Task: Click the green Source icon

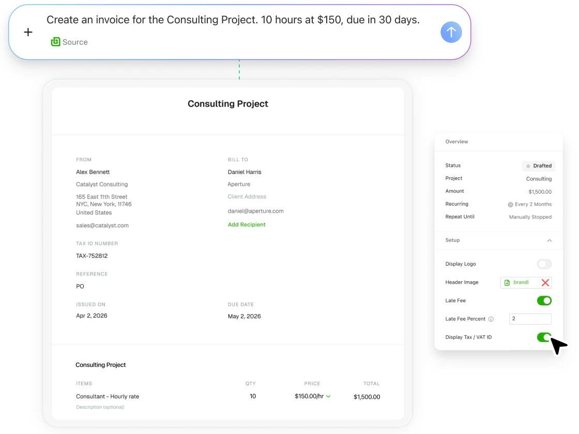Action: coord(55,42)
